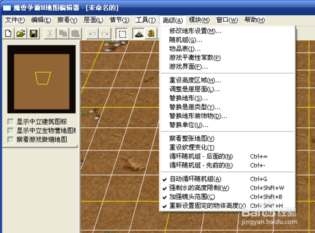This screenshot has width=315, height=233.
Task: Choose 物品表(I)... menu entry
Action: [227, 49]
